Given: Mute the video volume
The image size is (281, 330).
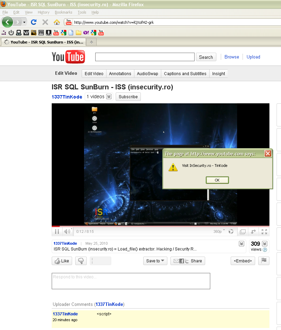Looking at the screenshot, I should click(x=67, y=231).
